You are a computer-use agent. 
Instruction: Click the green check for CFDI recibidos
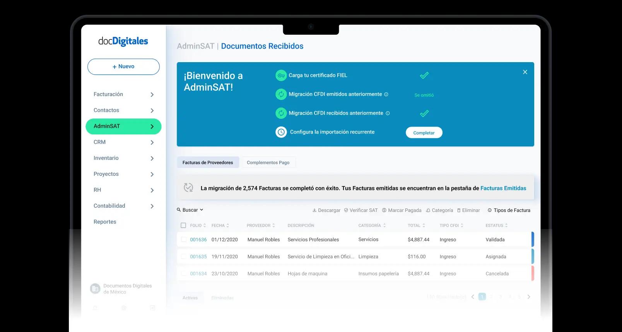point(424,113)
